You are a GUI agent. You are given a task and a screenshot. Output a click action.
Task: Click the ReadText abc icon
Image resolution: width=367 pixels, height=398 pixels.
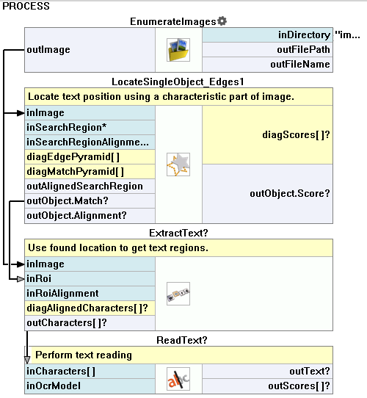(x=178, y=379)
